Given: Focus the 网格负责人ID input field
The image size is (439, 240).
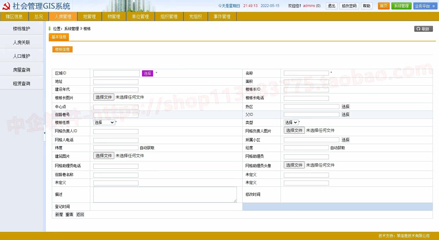Looking at the screenshot, I should pos(116,131).
